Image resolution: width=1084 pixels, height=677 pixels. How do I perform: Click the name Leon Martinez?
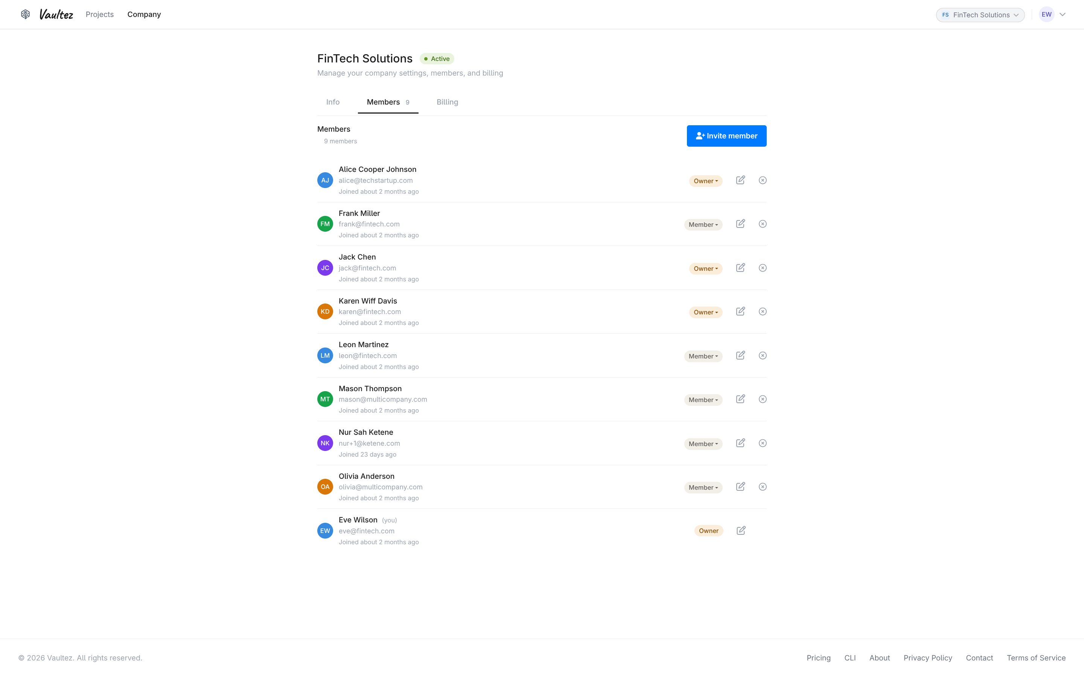pyautogui.click(x=363, y=344)
